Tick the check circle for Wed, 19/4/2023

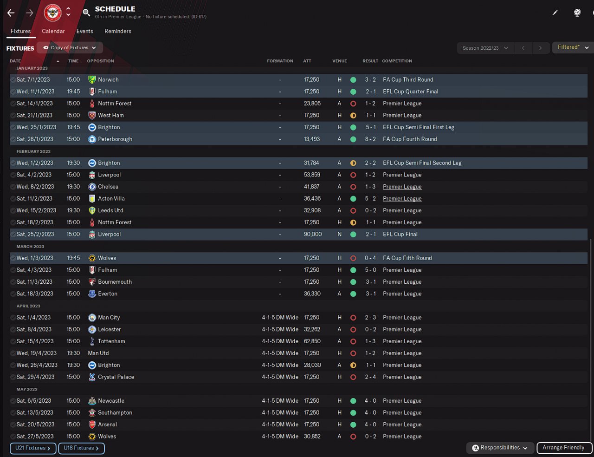point(13,353)
